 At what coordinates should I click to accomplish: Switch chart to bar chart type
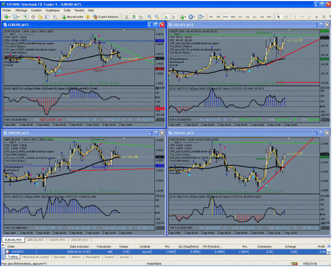127,17
